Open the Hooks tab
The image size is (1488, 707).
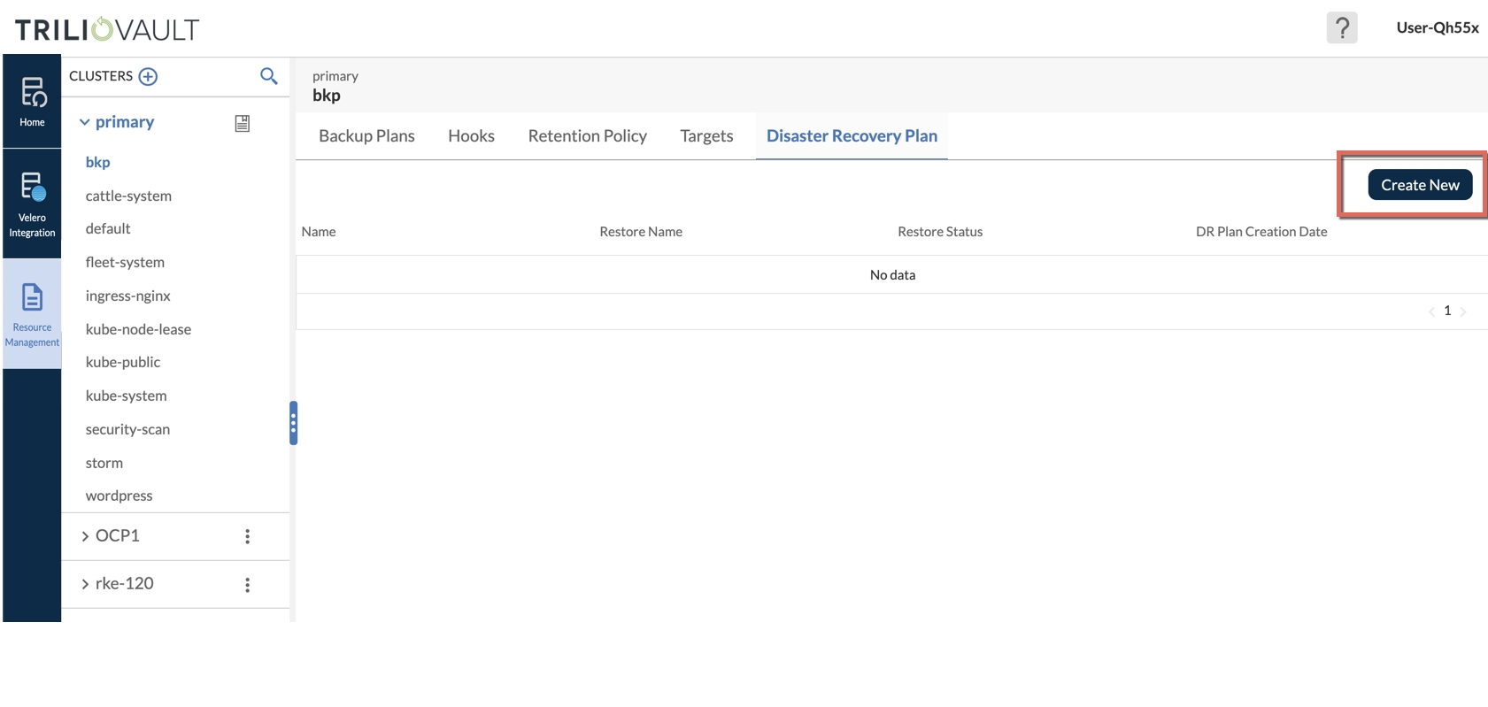(x=471, y=136)
